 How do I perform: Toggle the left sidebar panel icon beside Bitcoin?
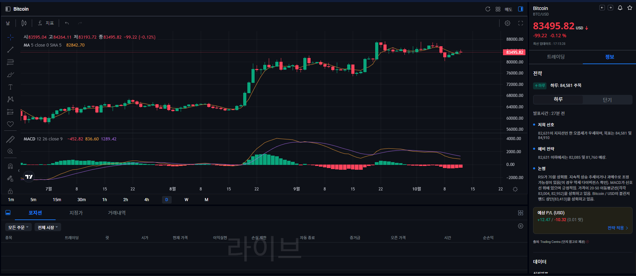pyautogui.click(x=8, y=9)
